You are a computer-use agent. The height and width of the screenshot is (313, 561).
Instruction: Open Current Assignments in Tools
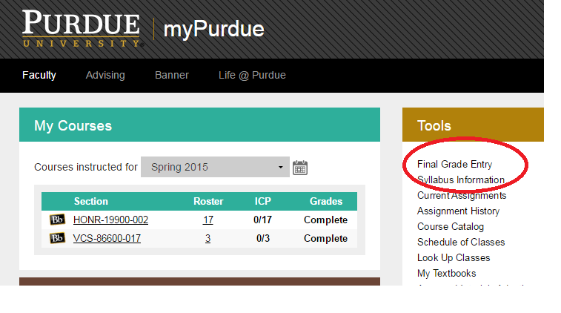[x=462, y=196]
